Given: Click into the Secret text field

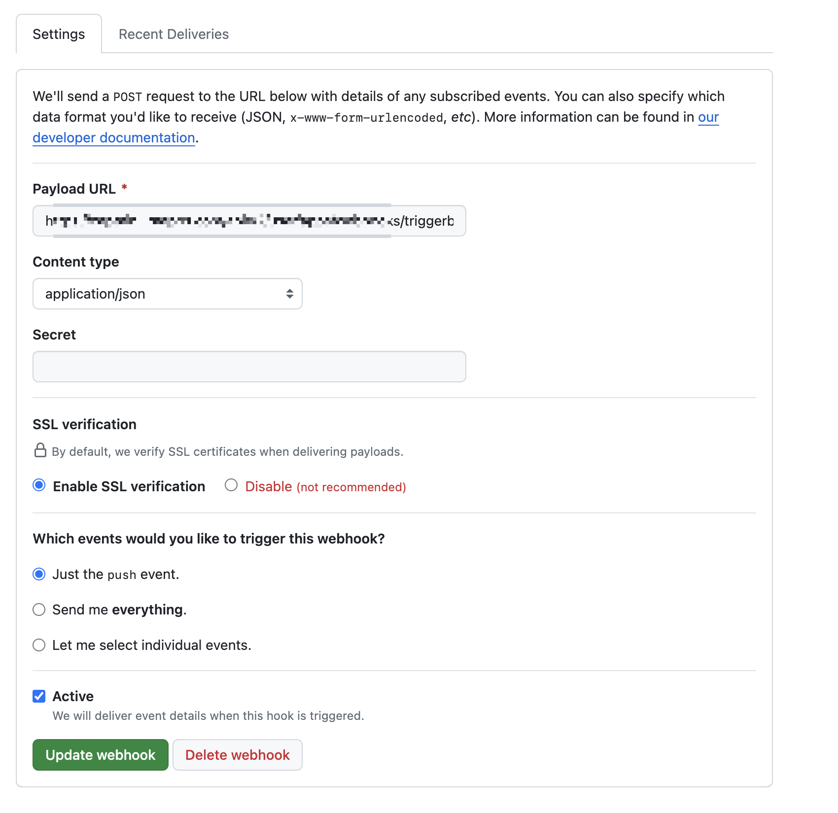Looking at the screenshot, I should (249, 367).
